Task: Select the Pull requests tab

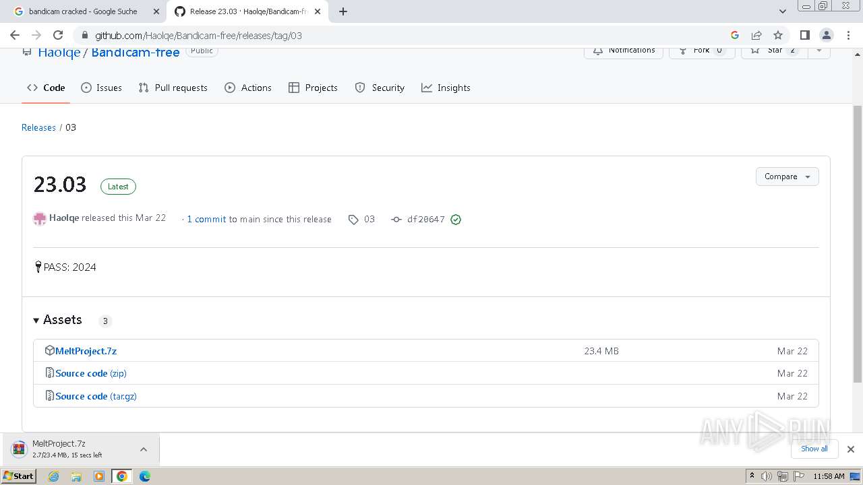Action: coord(173,88)
